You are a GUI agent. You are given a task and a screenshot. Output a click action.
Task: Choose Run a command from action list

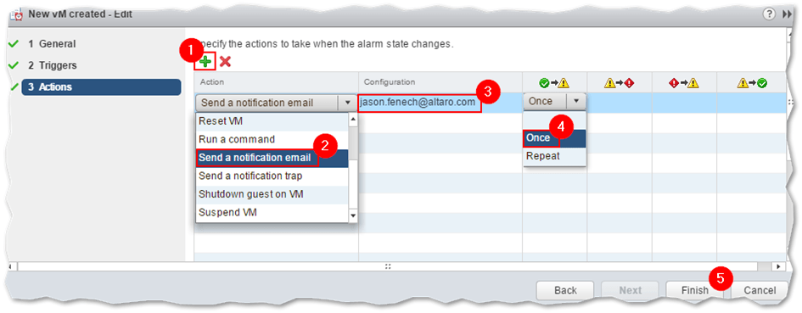(272, 139)
